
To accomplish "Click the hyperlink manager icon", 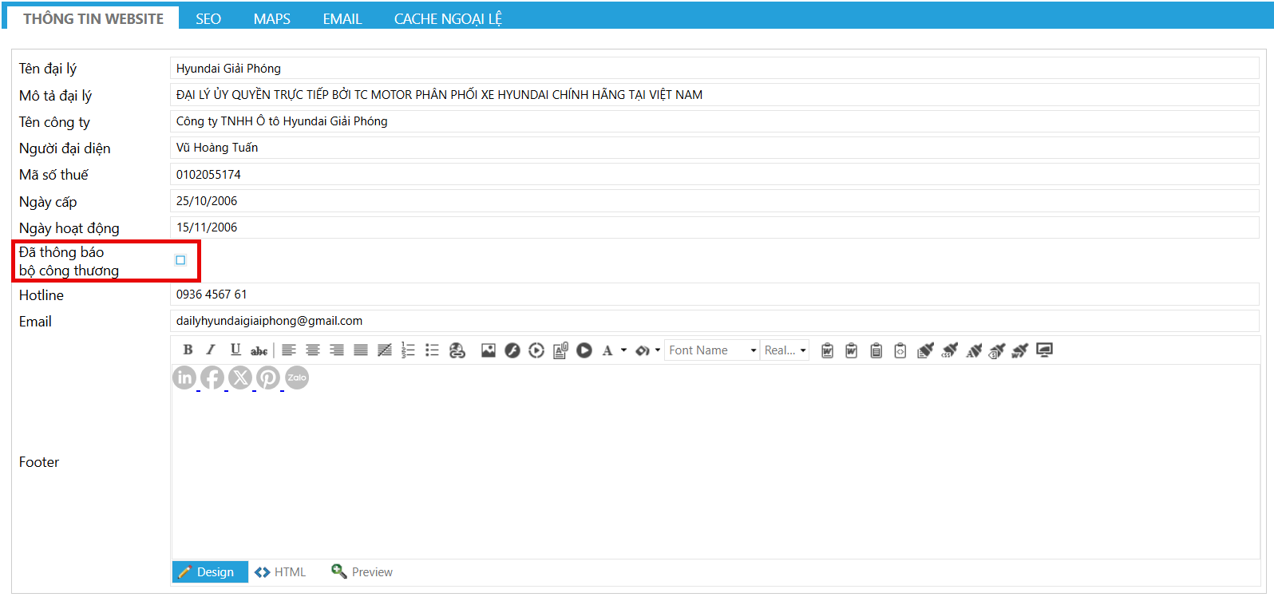I will click(x=457, y=350).
